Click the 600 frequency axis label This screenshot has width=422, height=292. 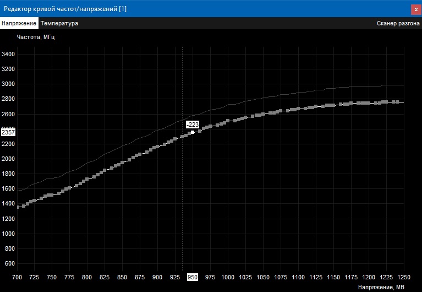pyautogui.click(x=10, y=263)
